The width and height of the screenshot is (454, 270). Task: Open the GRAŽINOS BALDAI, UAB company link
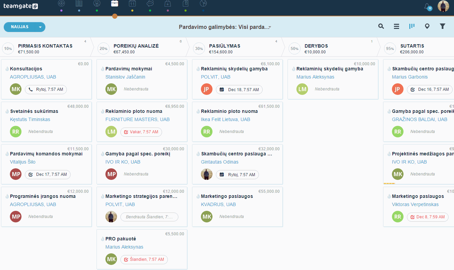click(420, 119)
